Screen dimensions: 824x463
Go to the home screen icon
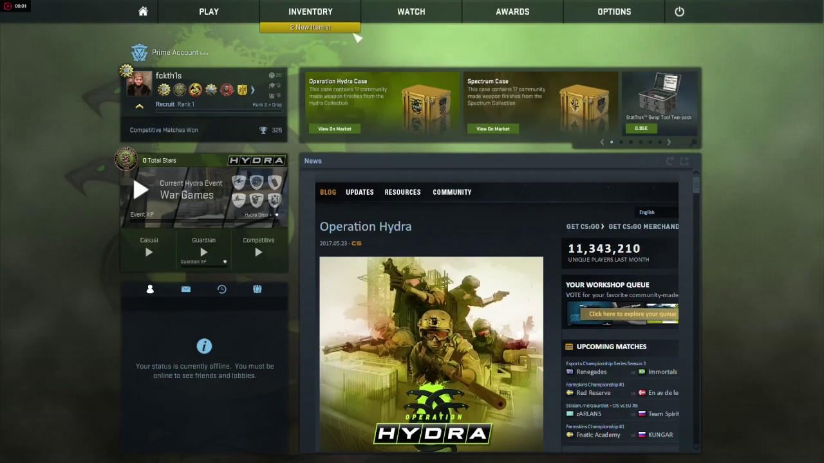click(x=143, y=12)
